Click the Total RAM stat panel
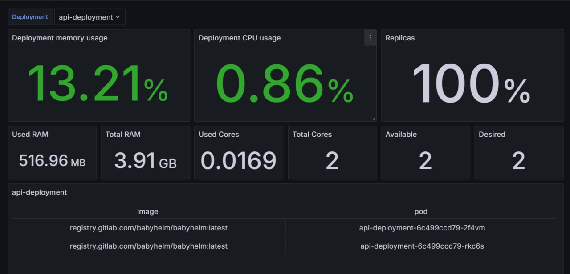Viewport: 570px width, 274px height. (146, 152)
